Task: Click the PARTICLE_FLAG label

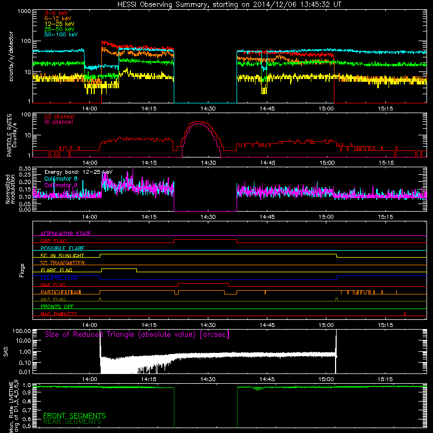Action: pyautogui.click(x=61, y=292)
